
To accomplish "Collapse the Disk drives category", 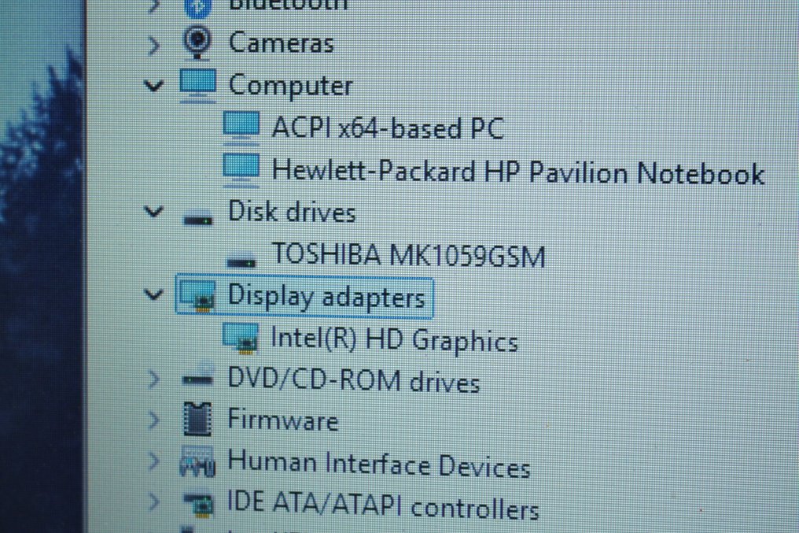I will click(x=153, y=212).
